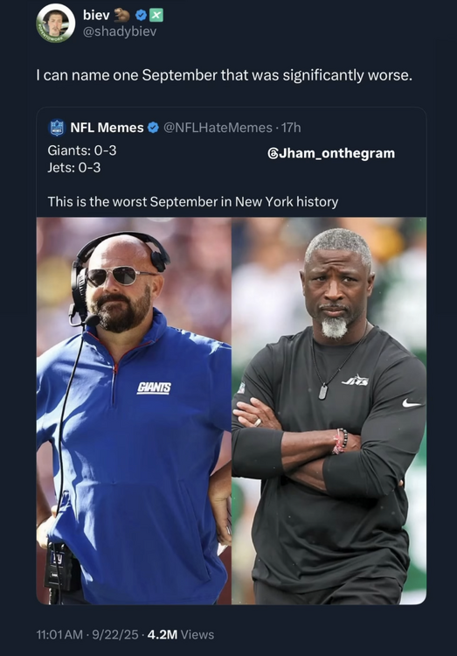Click the blue verified badge beside biev

click(x=142, y=16)
